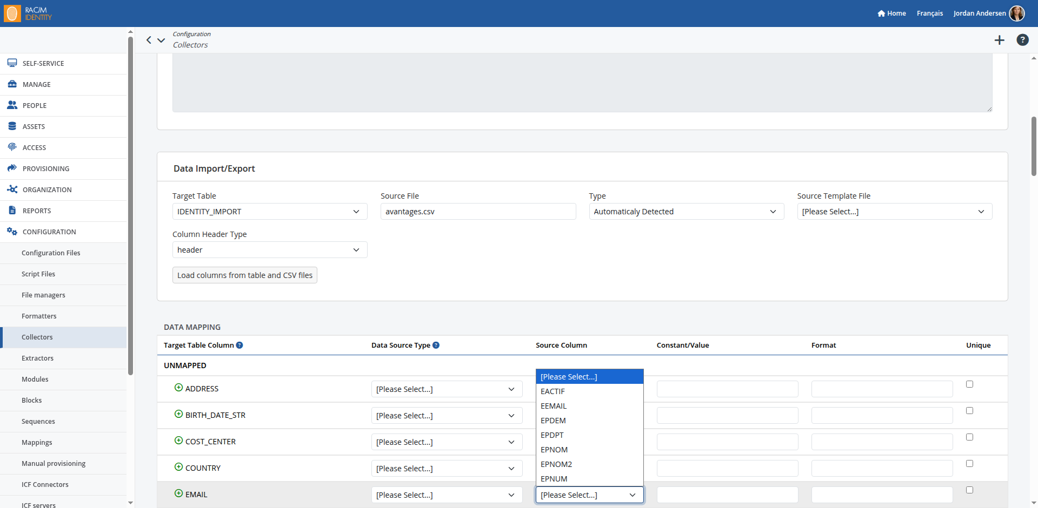1038x508 pixels.
Task: Tick the Unique checkbox for EMAIL row
Action: pyautogui.click(x=969, y=490)
